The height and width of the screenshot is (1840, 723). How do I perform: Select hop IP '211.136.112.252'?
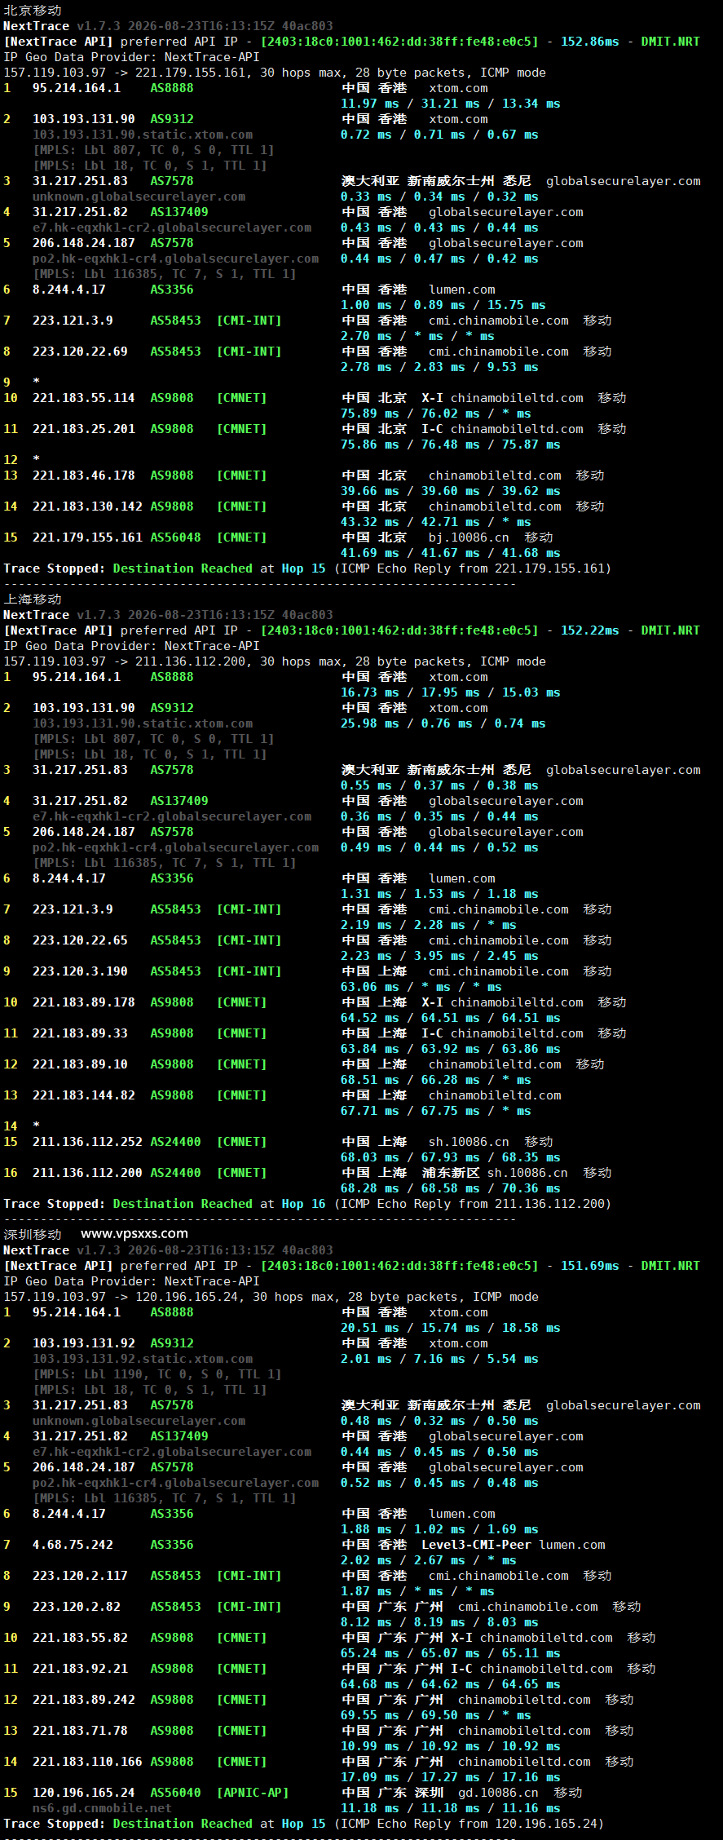tap(87, 1142)
